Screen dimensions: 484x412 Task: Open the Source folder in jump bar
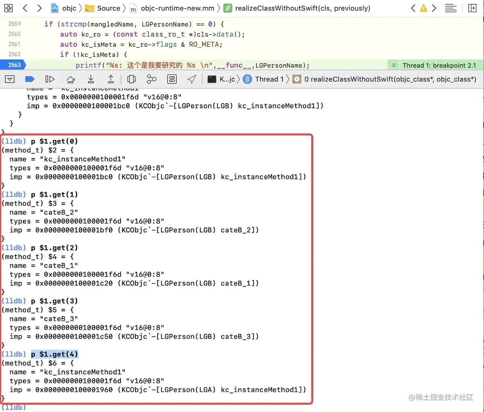click(103, 8)
